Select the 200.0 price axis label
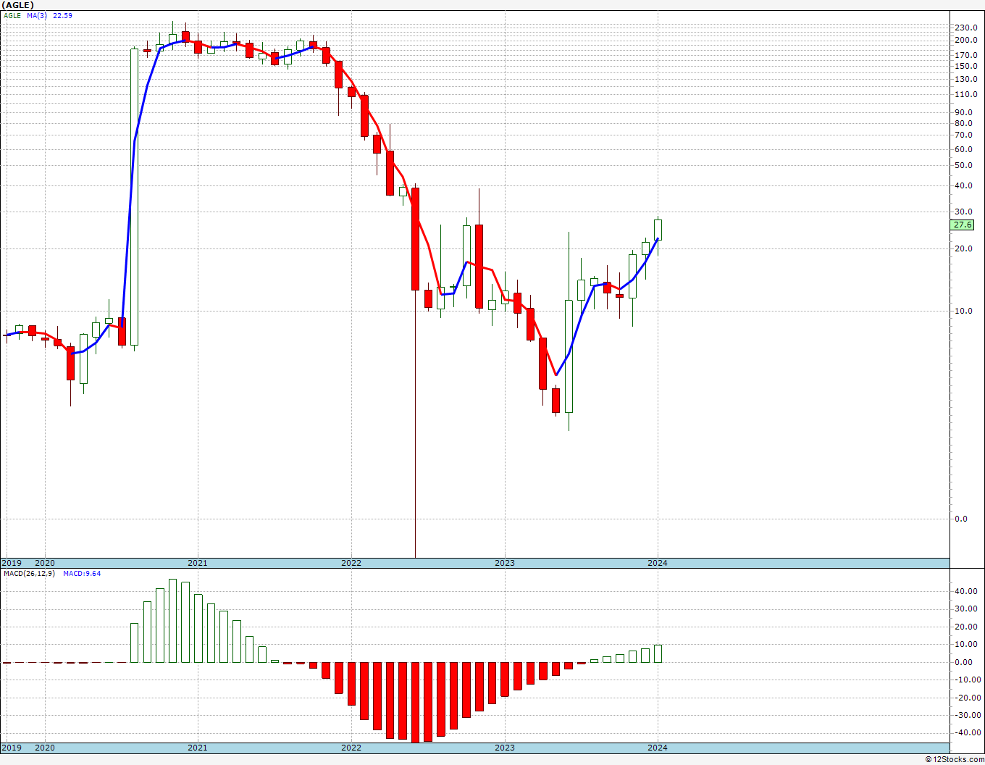985x765 pixels. coord(965,40)
